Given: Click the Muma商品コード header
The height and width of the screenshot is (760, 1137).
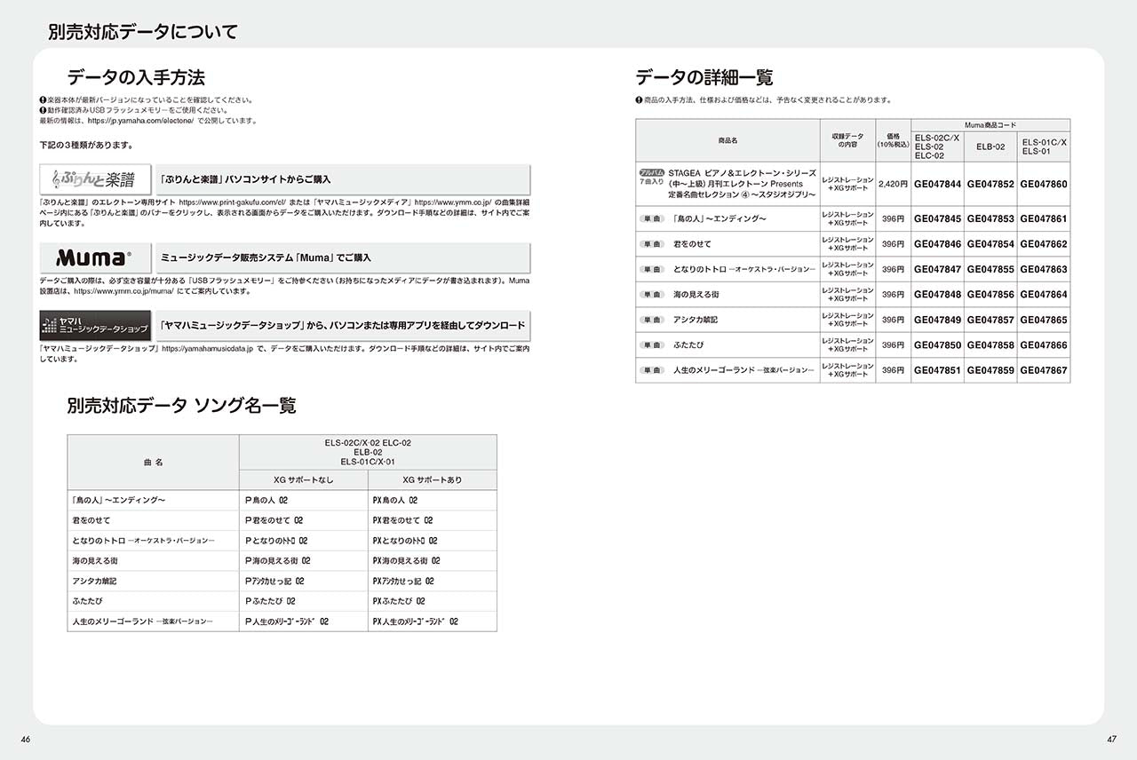Looking at the screenshot, I should [990, 125].
